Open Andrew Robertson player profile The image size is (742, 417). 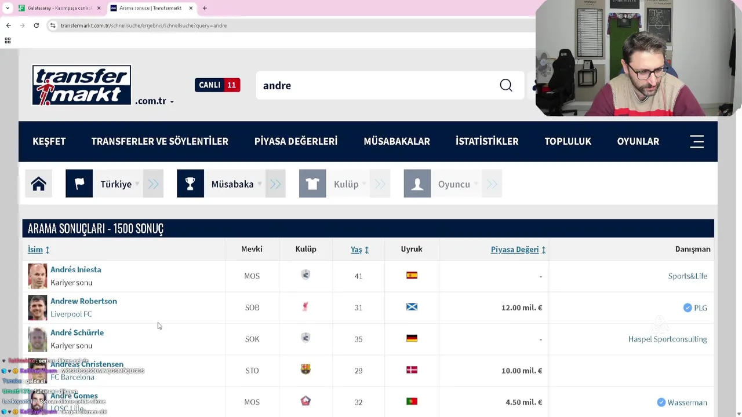pos(83,301)
